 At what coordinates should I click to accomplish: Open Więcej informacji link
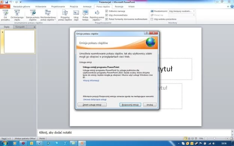click(91, 81)
